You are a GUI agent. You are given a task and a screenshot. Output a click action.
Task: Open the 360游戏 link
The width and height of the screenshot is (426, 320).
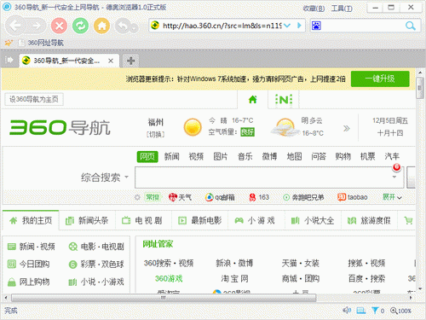click(169, 278)
